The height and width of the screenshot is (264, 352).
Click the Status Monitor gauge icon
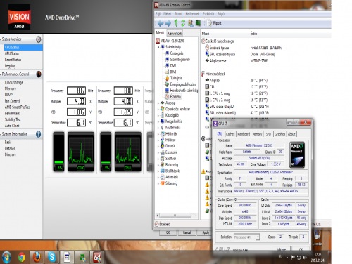39,39
